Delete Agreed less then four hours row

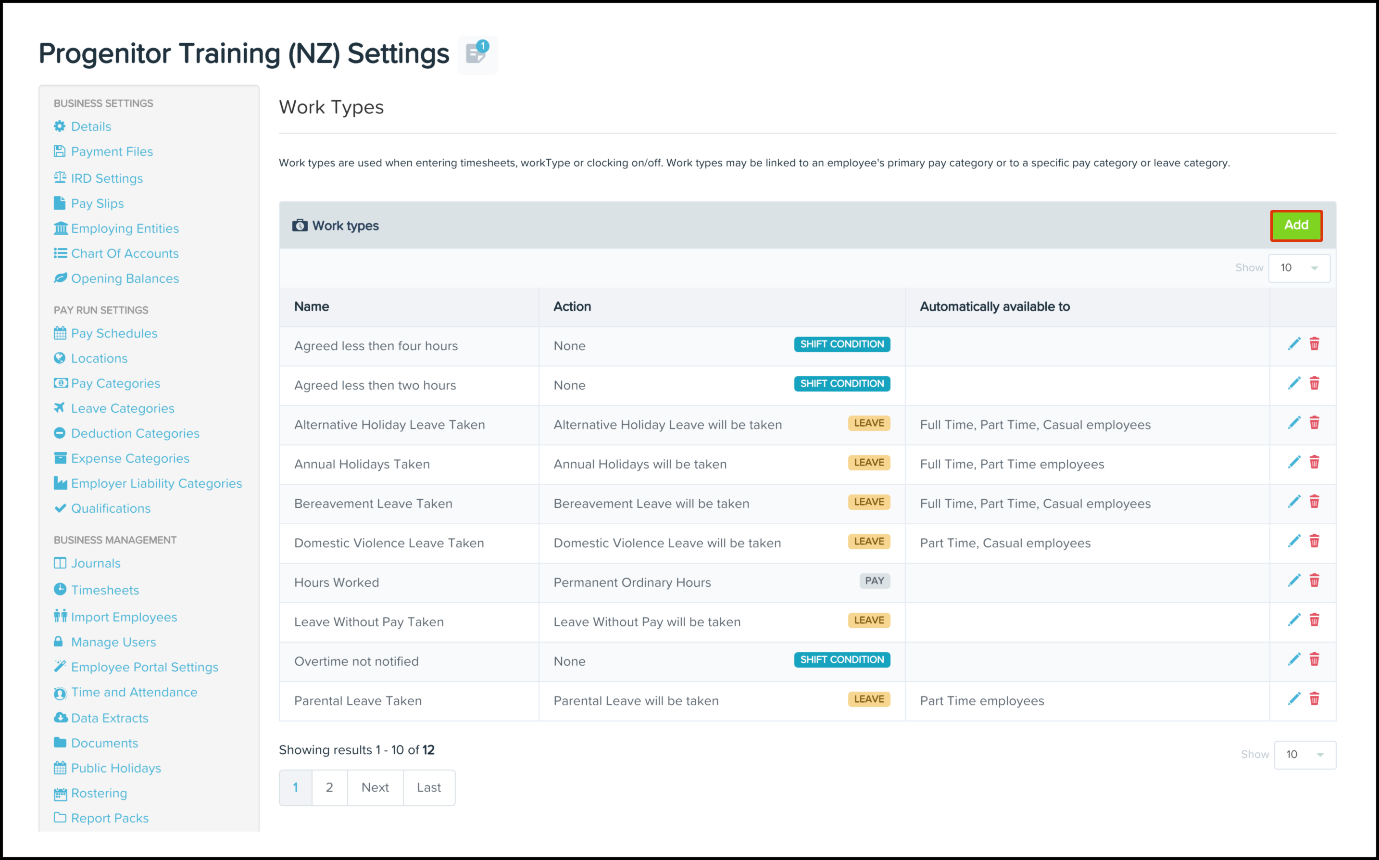1314,344
